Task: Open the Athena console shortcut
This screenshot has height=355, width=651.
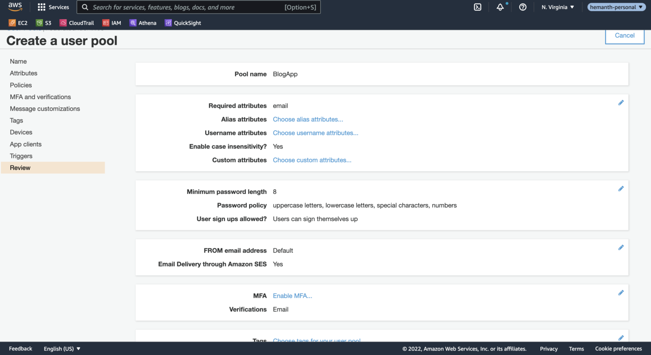Action: point(143,22)
